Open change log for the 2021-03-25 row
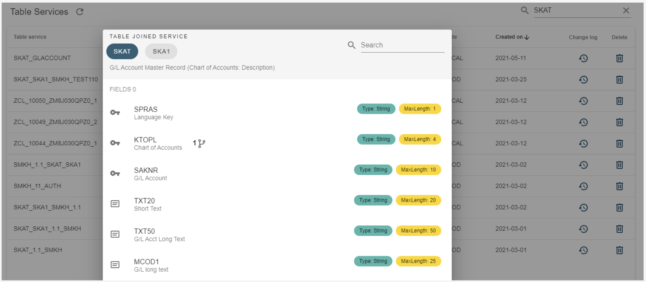The height and width of the screenshot is (282, 646). tap(583, 80)
